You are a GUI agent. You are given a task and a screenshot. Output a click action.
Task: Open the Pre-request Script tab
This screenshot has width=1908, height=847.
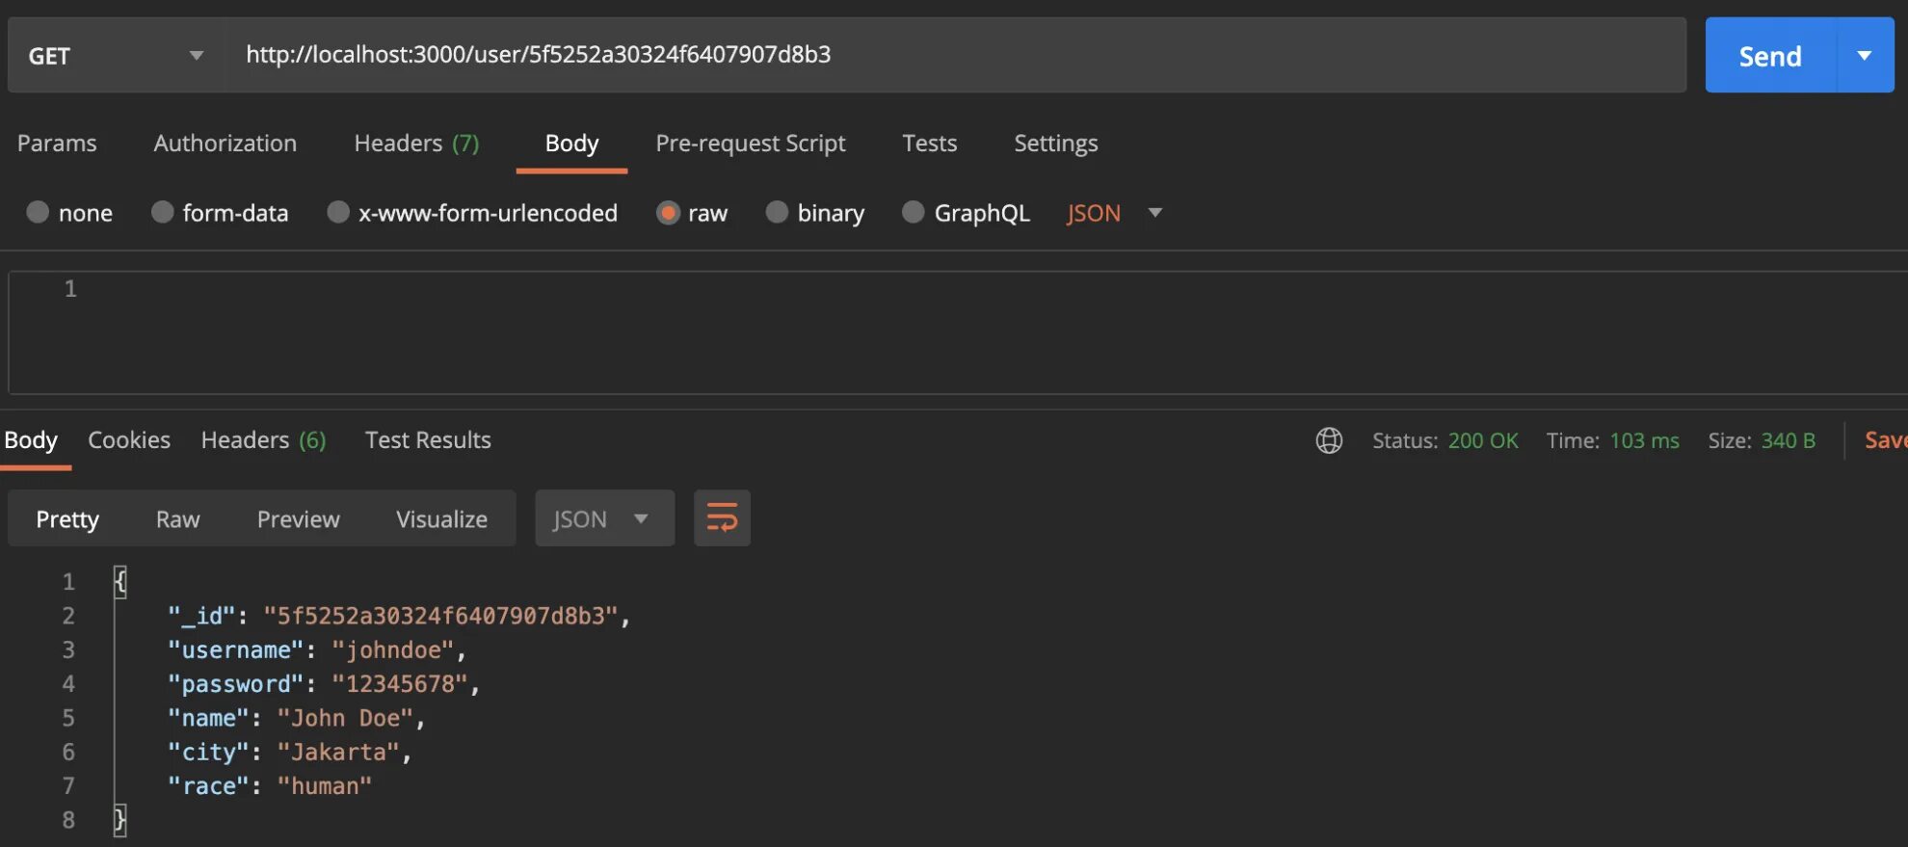pyautogui.click(x=750, y=143)
